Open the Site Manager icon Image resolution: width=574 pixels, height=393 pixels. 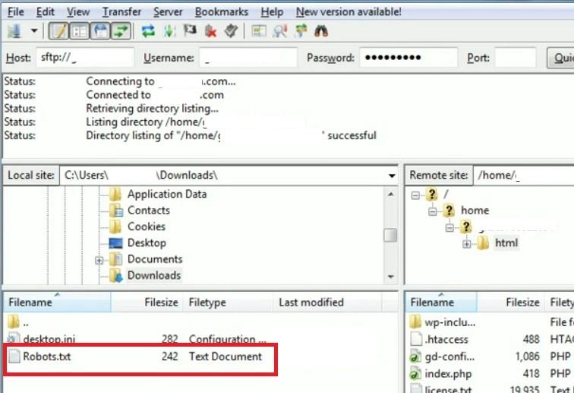14,31
